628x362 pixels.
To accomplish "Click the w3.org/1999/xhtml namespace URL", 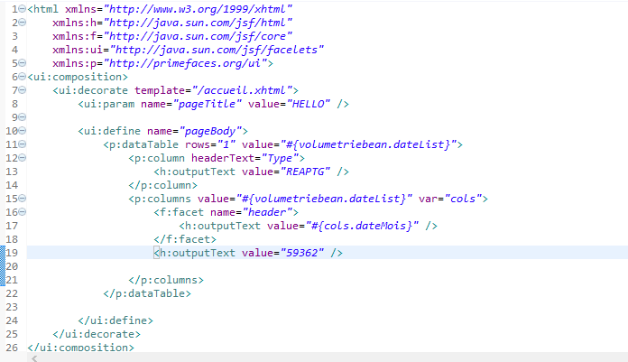I will (x=198, y=9).
